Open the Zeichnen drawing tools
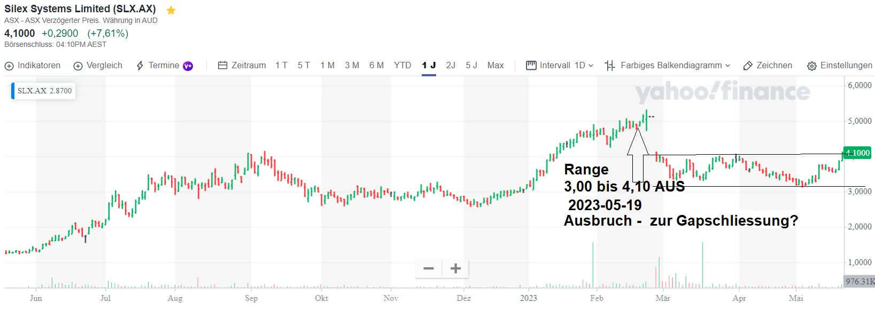 768,66
